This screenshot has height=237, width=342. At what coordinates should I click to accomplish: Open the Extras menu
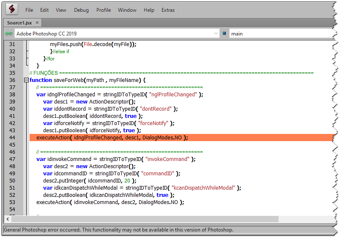click(x=168, y=10)
